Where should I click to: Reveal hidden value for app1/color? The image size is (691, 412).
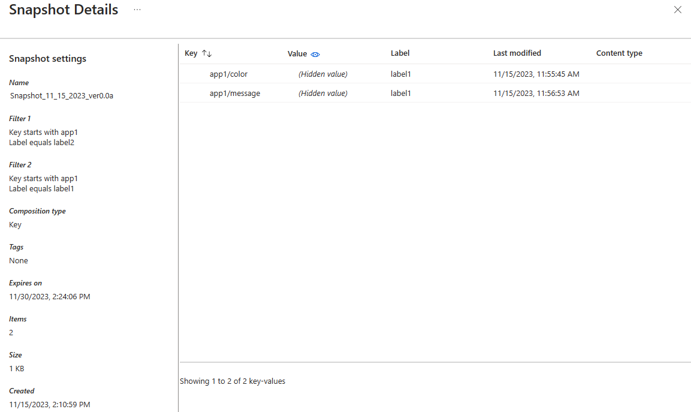(322, 74)
